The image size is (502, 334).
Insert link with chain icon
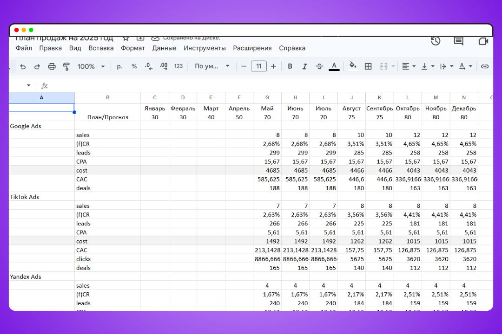(x=485, y=66)
